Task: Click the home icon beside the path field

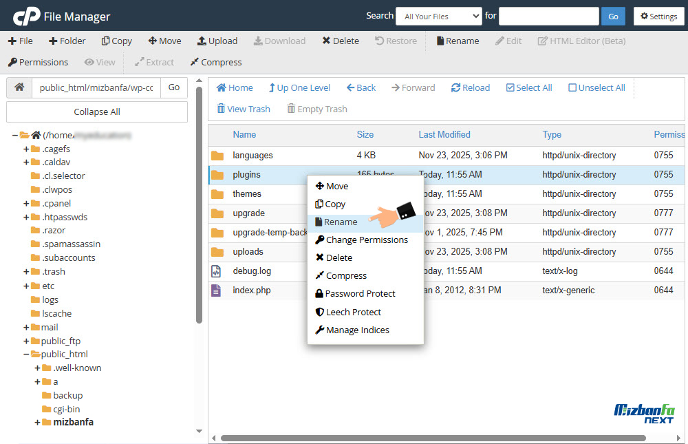Action: coord(19,87)
